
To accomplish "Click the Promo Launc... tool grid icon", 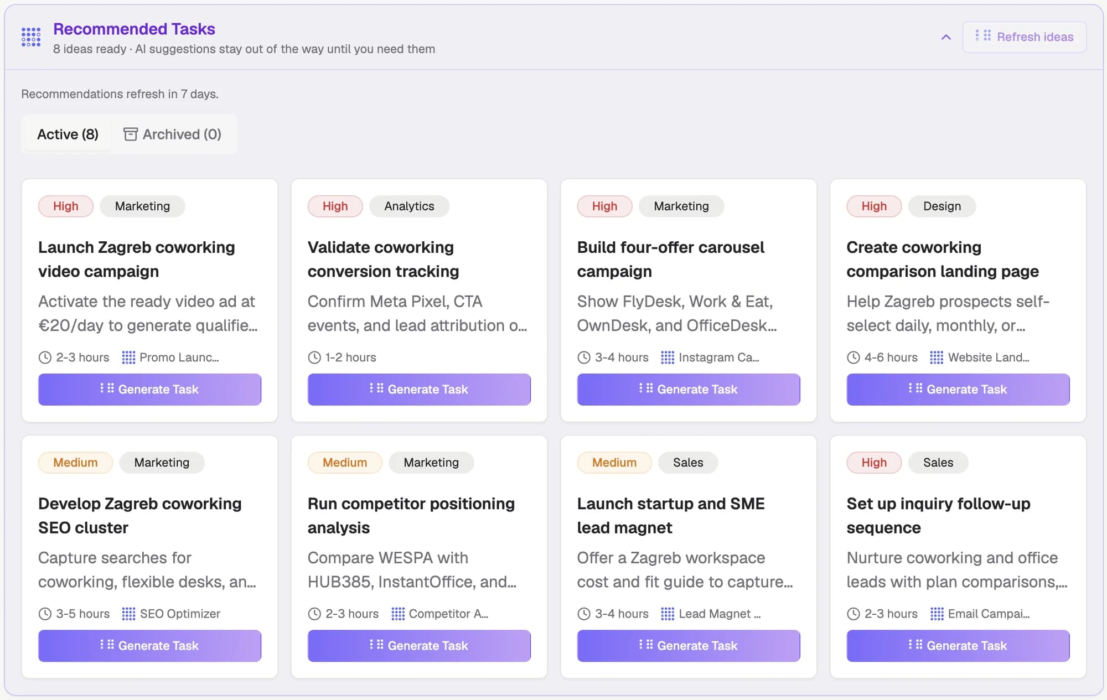I will click(128, 357).
